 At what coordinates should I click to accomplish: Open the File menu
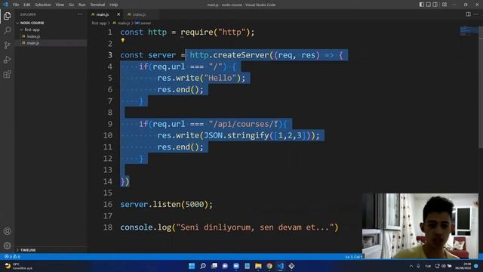16,5
